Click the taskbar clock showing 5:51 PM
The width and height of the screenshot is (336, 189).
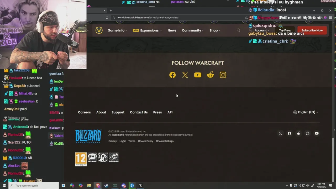pyautogui.click(x=321, y=186)
